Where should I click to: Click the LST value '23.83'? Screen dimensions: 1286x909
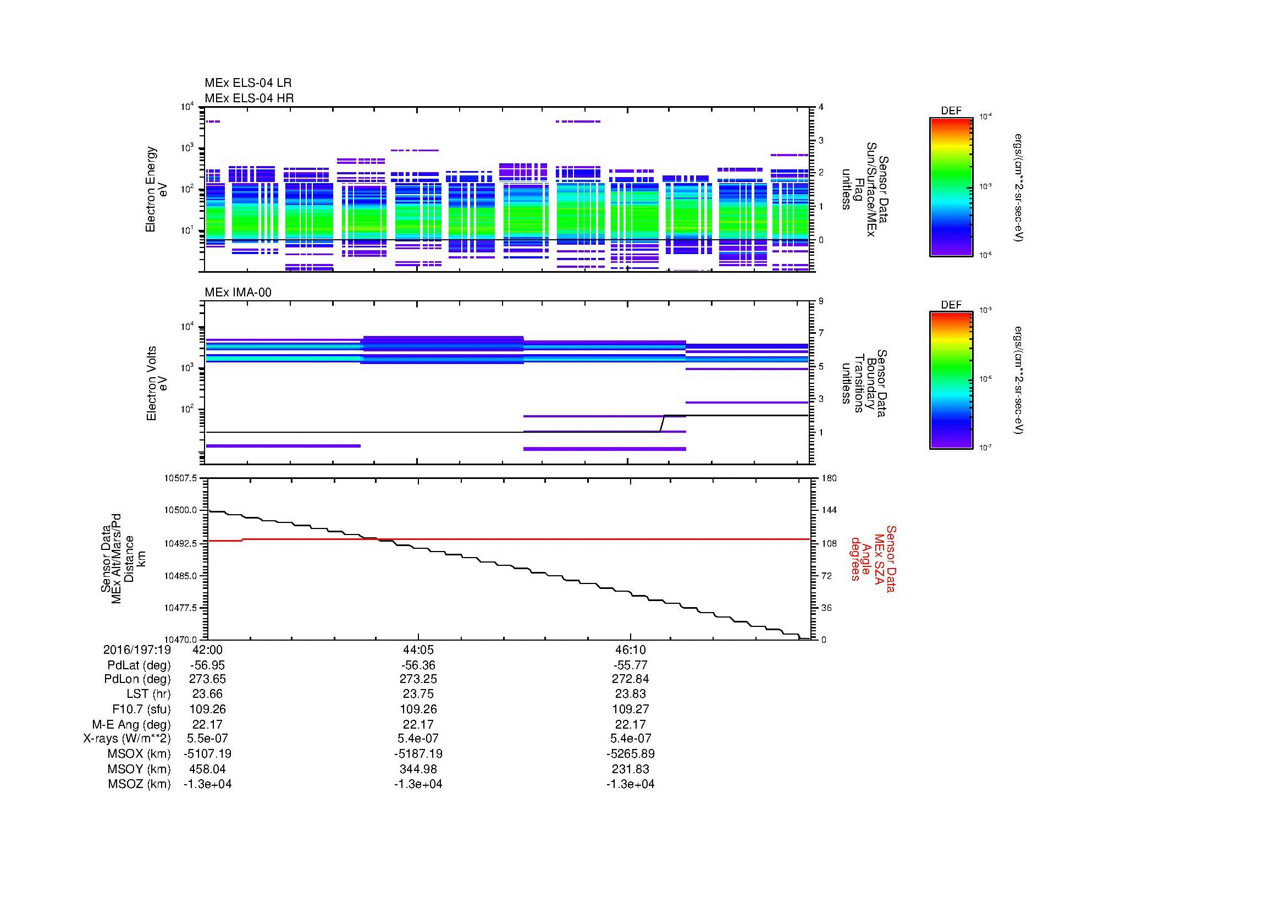tap(631, 694)
